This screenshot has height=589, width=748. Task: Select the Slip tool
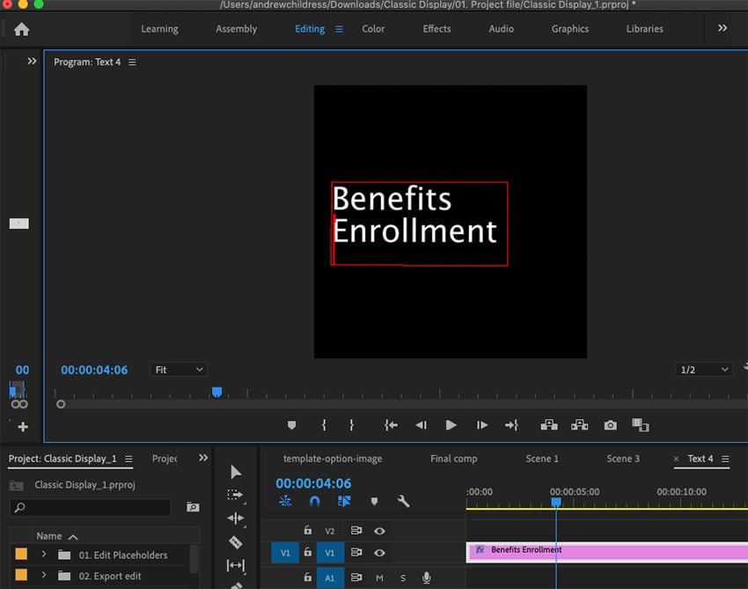(x=235, y=565)
